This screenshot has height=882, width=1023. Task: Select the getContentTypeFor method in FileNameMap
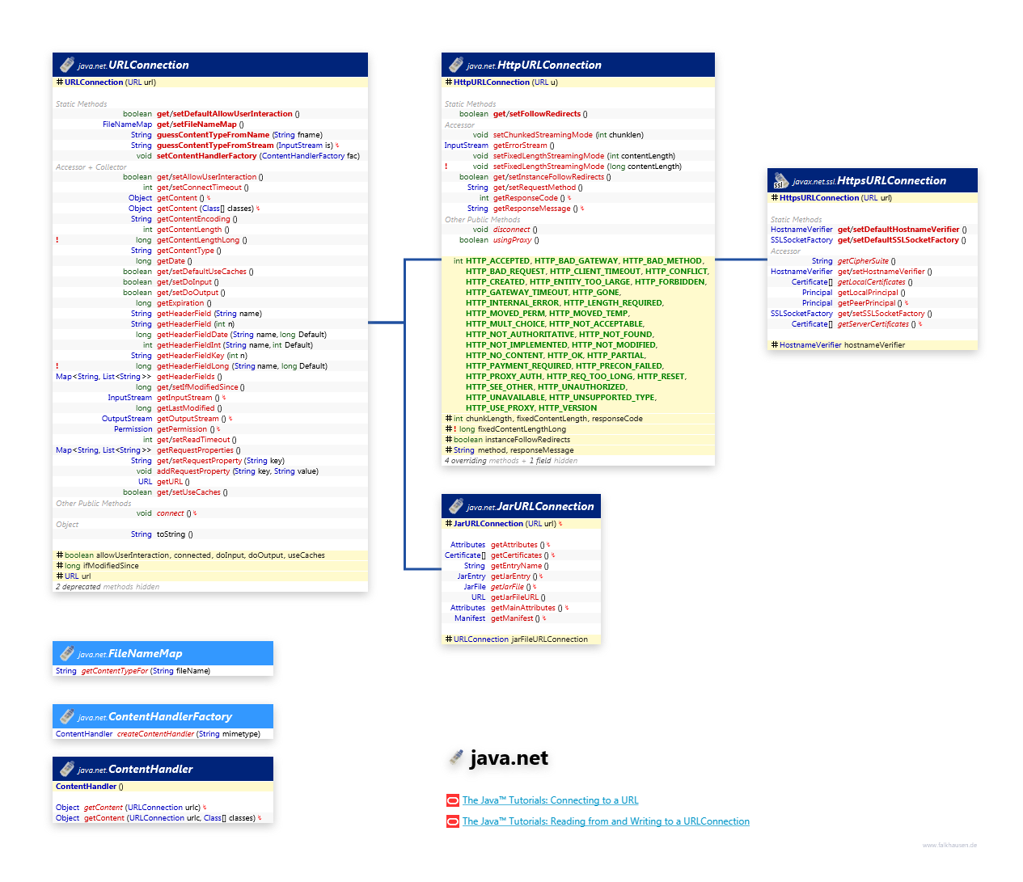[115, 671]
